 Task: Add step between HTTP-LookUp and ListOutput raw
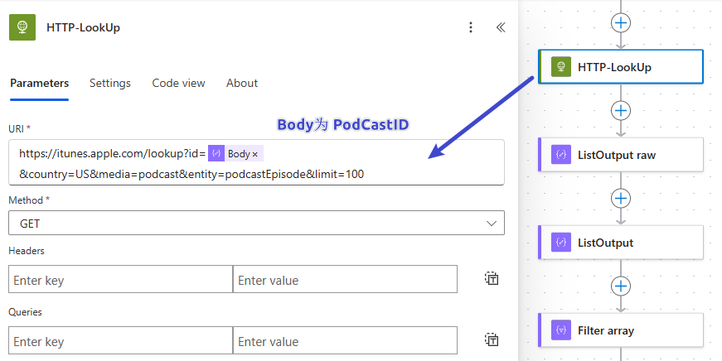point(621,110)
